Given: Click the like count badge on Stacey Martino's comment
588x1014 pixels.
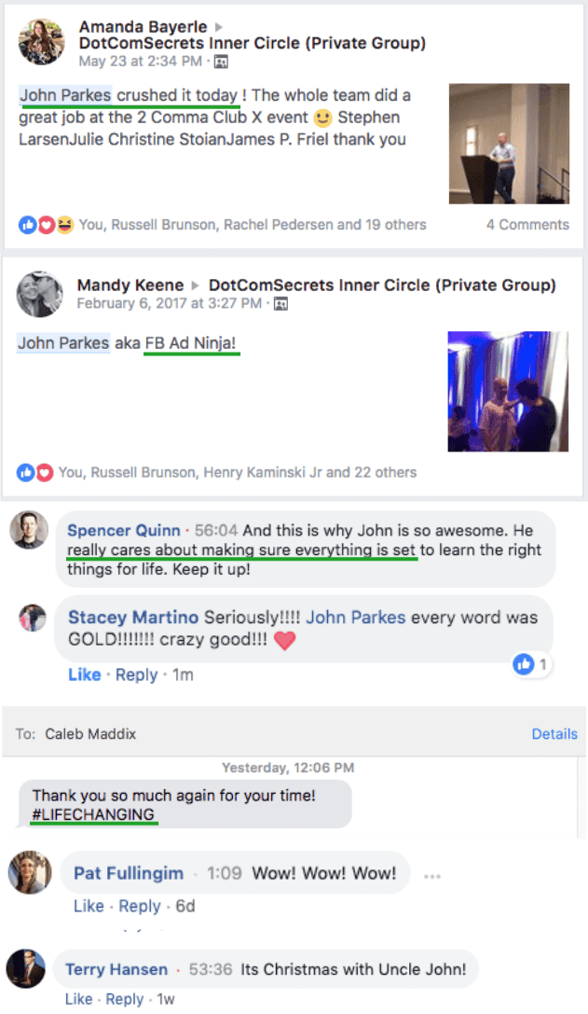Looking at the screenshot, I should coord(531,664).
